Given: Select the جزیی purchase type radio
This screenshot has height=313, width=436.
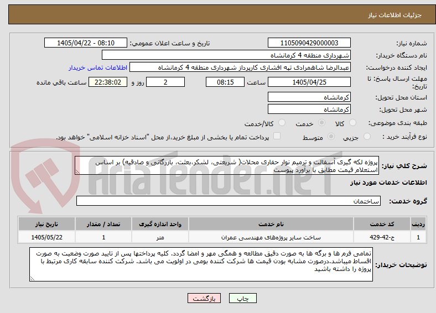Looking at the screenshot, I should point(367,136).
